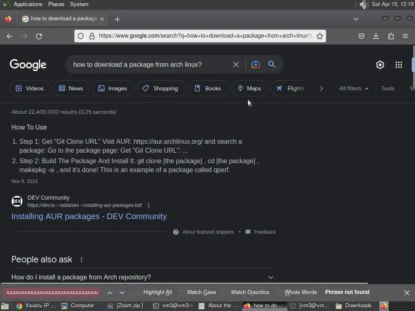Reload the current page
The width and height of the screenshot is (415, 311).
click(x=39, y=36)
